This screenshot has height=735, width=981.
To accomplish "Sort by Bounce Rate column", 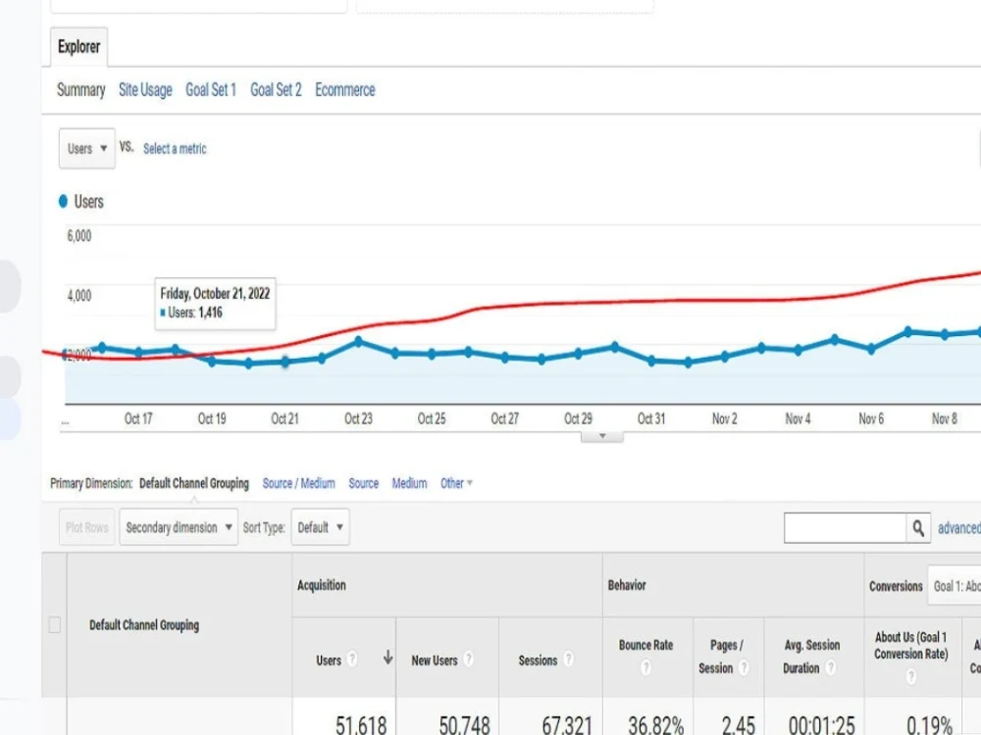I will [645, 645].
